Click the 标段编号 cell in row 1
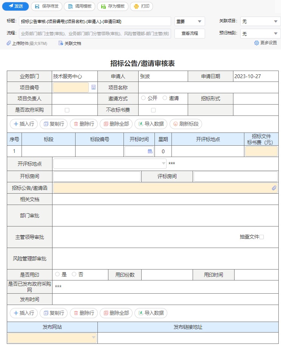 [x=100, y=151]
